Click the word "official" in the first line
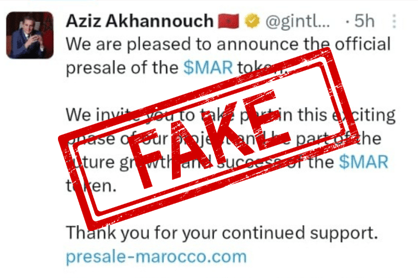Image resolution: width=418 pixels, height=278 pixels. tap(363, 44)
